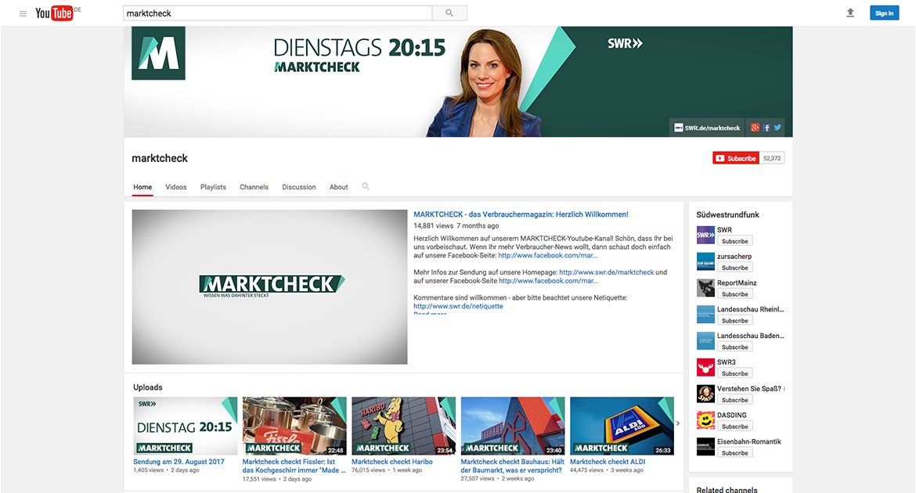Click the 52,372 subscriber count
Image resolution: width=916 pixels, height=493 pixels.
pos(772,158)
